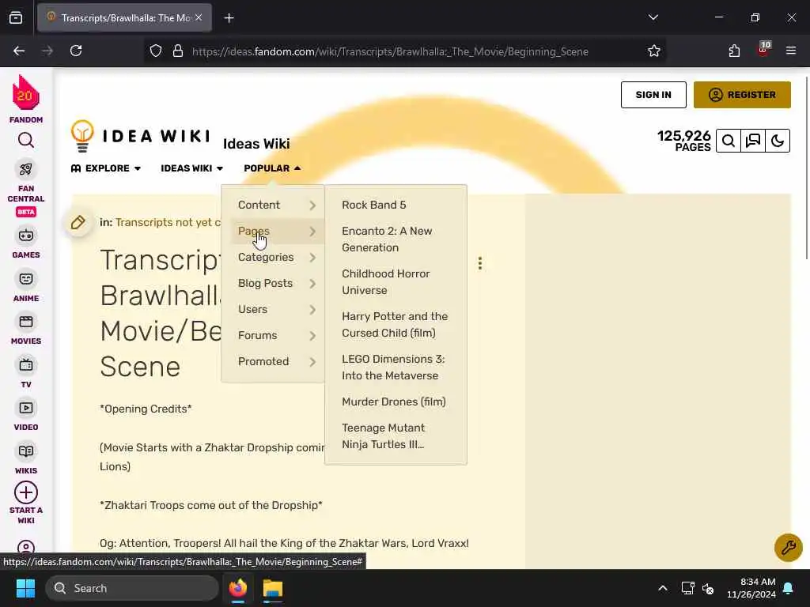Open Harry Potter and the Cursed Child (film)
This screenshot has height=607, width=810.
pos(395,325)
